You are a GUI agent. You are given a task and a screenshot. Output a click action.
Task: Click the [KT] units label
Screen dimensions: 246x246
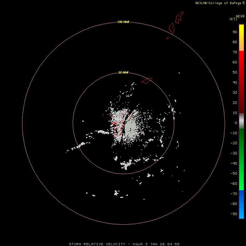(233, 19)
